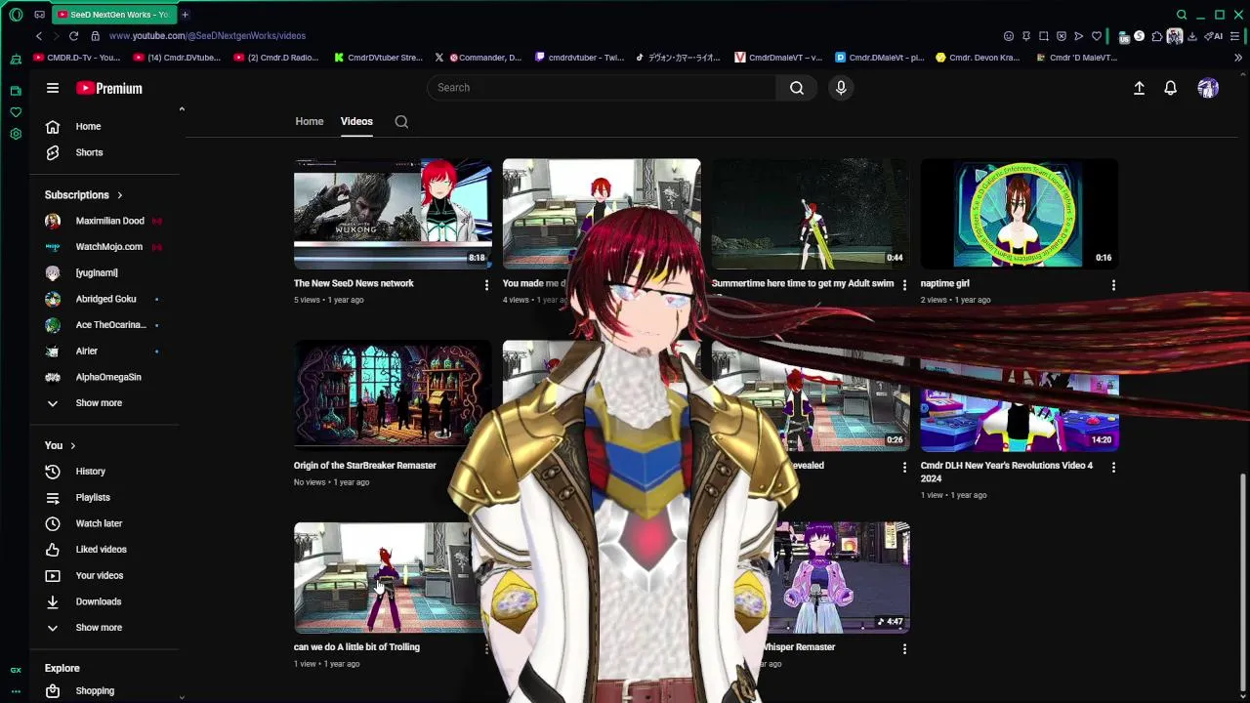
Task: Open the account avatar menu
Action: click(x=1208, y=88)
